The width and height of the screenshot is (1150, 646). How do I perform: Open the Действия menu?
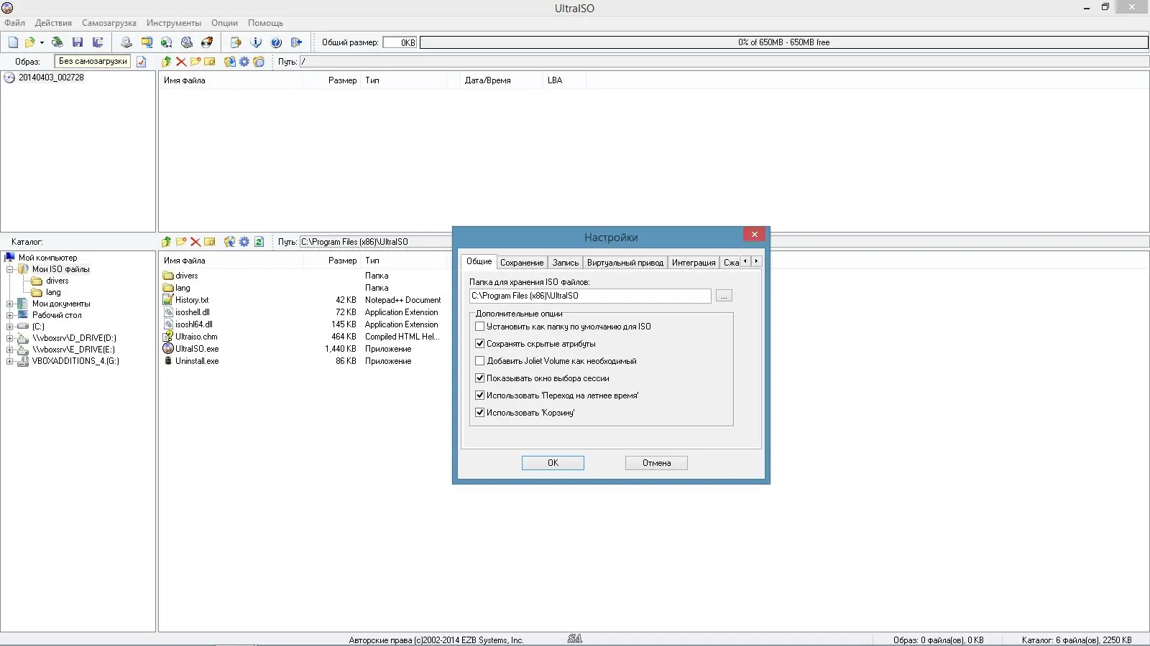click(x=53, y=23)
